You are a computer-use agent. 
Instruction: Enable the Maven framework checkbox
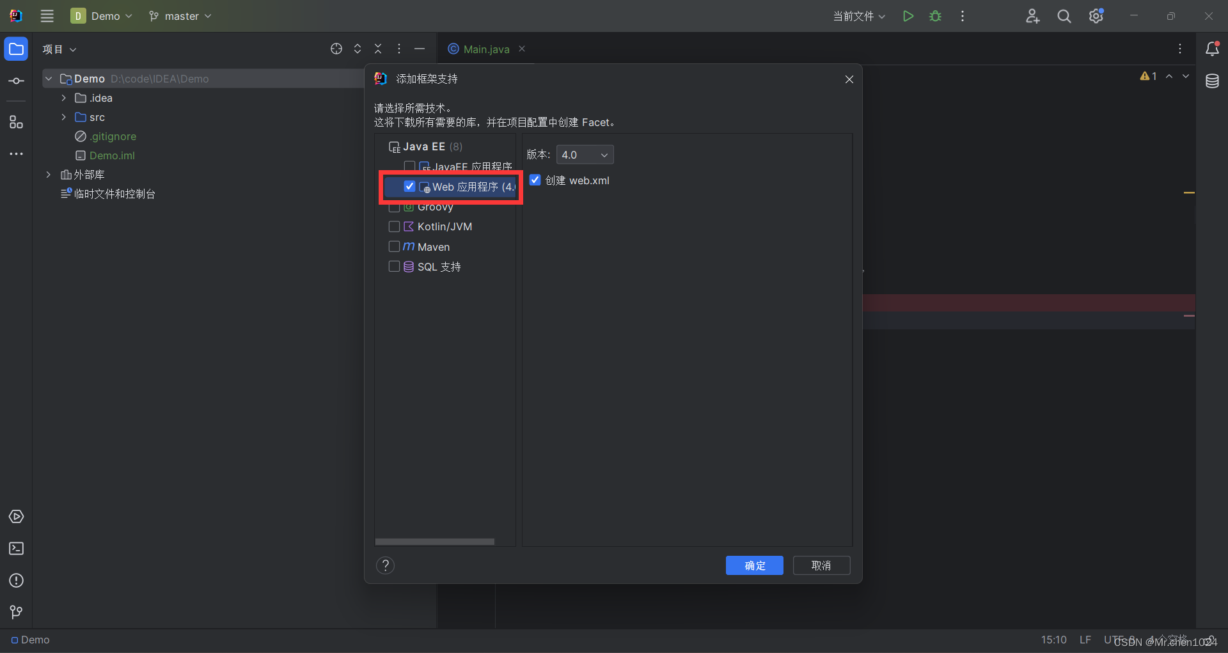(x=394, y=246)
